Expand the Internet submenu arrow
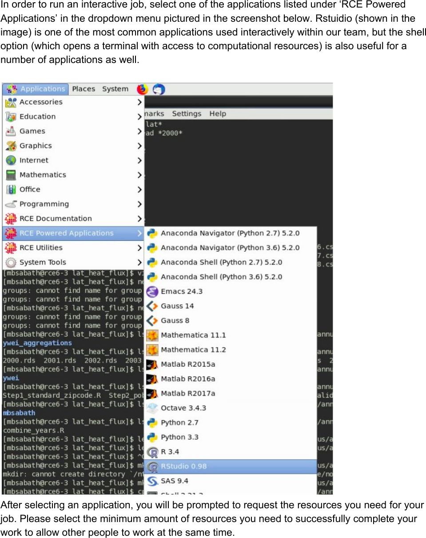Screen dimensions: 426x538 [x=139, y=161]
